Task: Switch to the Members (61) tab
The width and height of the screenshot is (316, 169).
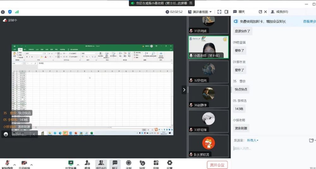Action: [x=279, y=12]
